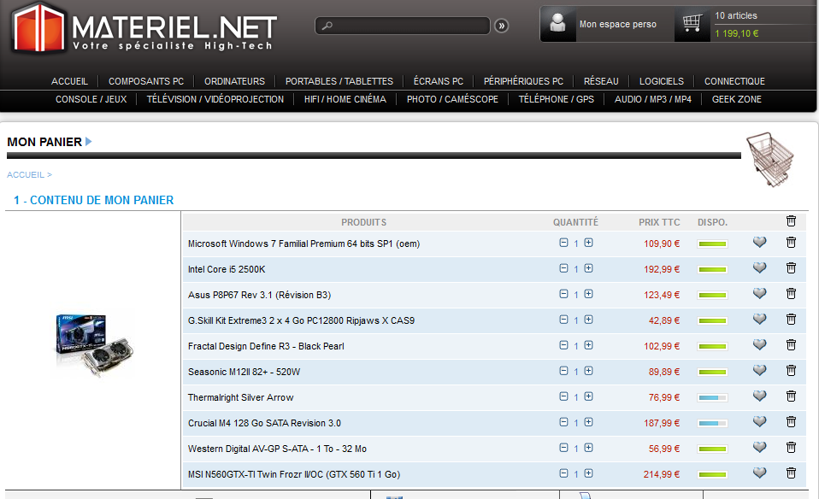Screen dimensions: 819x499
Task: Go to the GEEK ZONE section
Action: pyautogui.click(x=736, y=99)
